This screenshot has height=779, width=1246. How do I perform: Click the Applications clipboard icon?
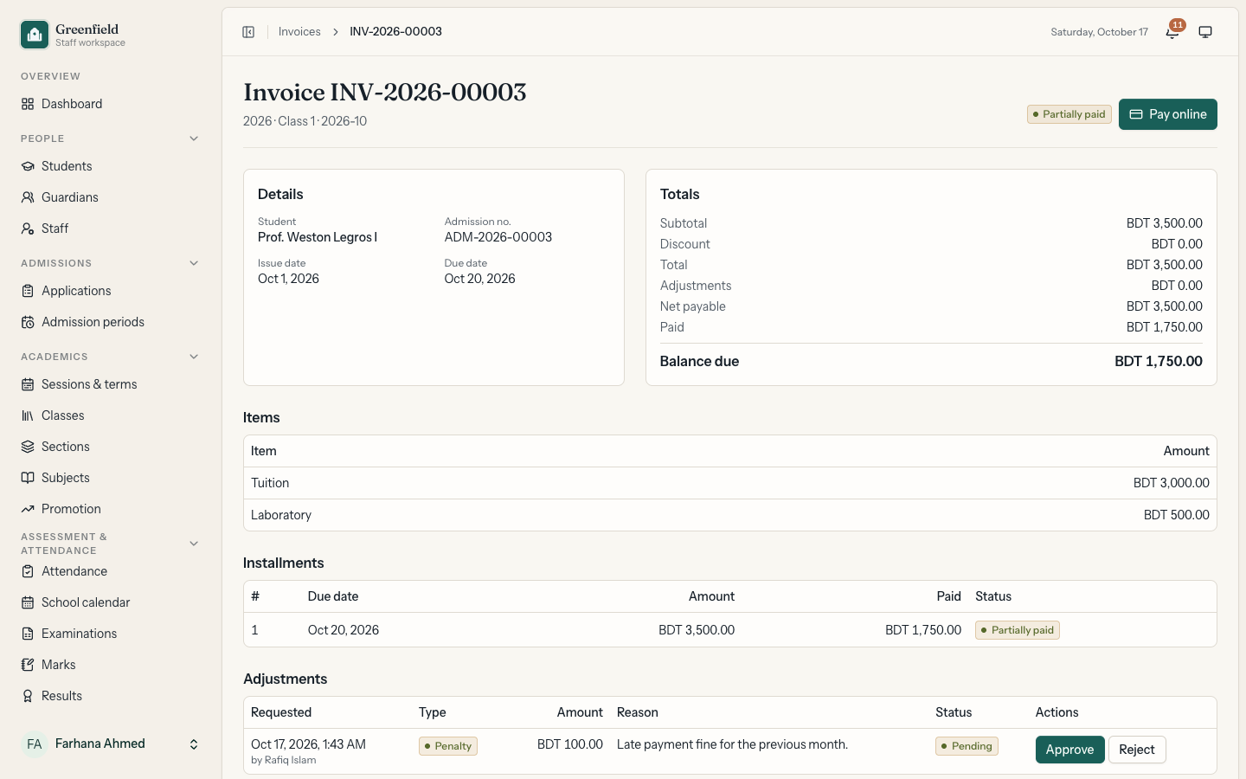point(28,291)
